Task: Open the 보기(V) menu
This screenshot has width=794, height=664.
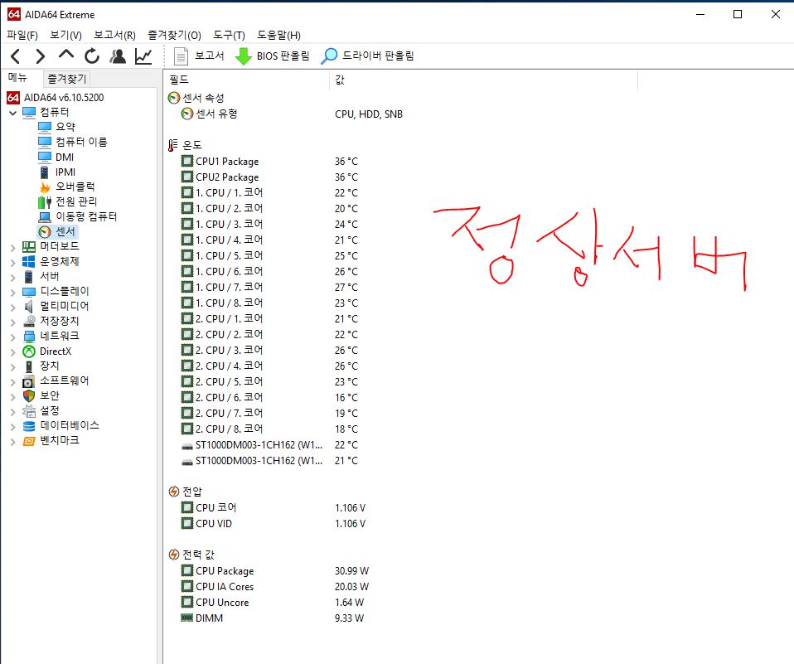Action: (65, 35)
